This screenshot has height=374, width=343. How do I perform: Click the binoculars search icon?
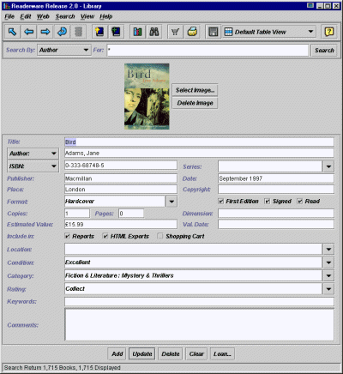click(x=154, y=32)
